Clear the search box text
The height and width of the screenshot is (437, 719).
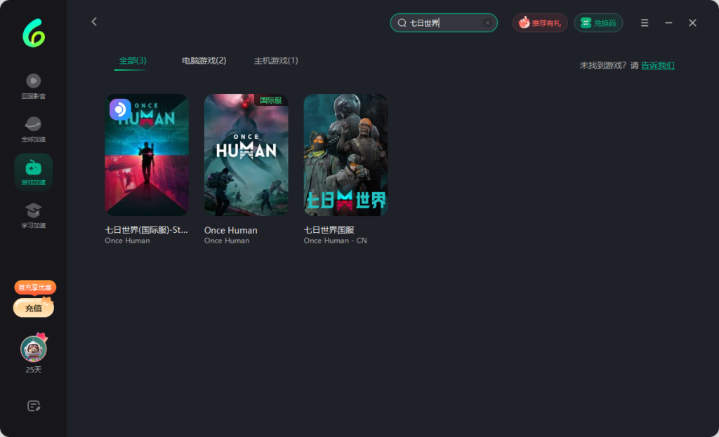pos(487,23)
